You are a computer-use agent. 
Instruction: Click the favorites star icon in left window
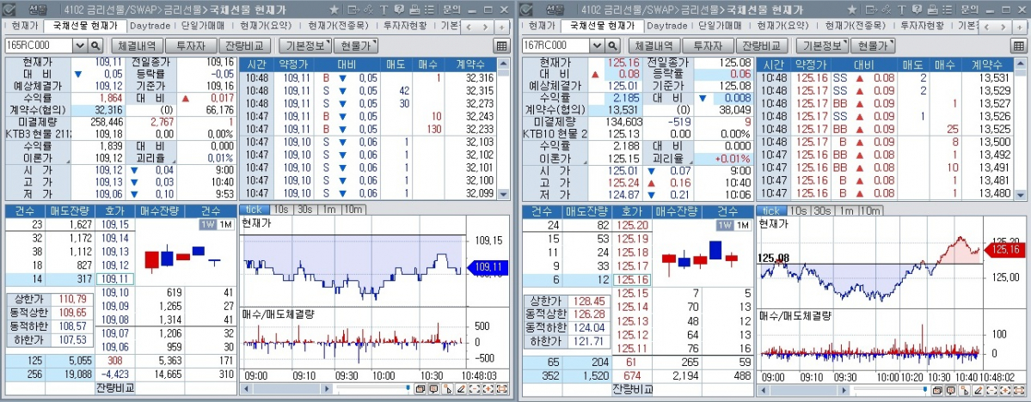[334, 9]
